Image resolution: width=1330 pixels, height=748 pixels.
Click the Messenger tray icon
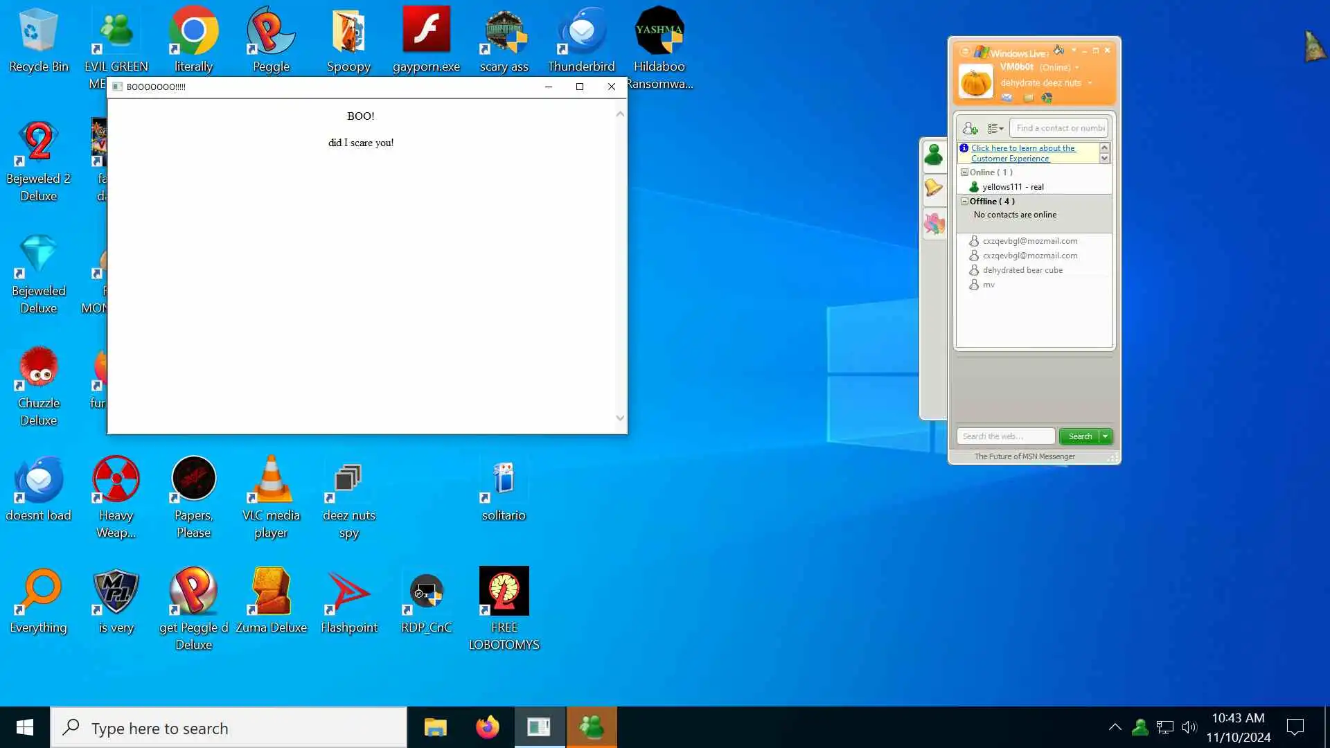click(x=1140, y=727)
